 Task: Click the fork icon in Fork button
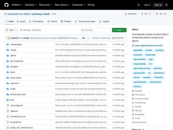point(142,14)
